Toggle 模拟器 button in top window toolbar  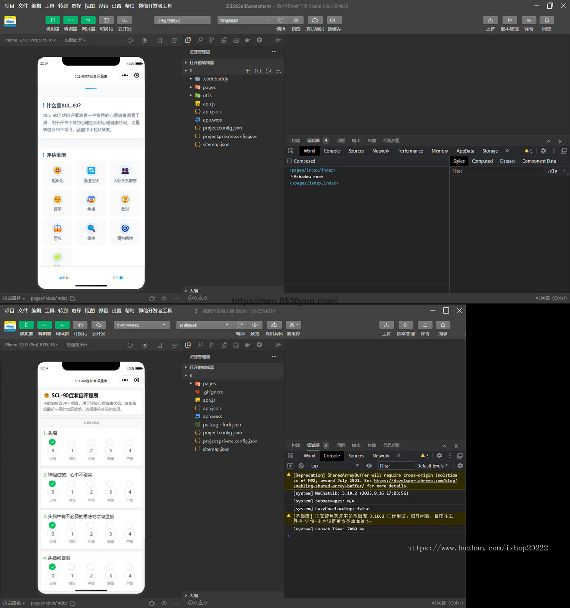pyautogui.click(x=52, y=20)
